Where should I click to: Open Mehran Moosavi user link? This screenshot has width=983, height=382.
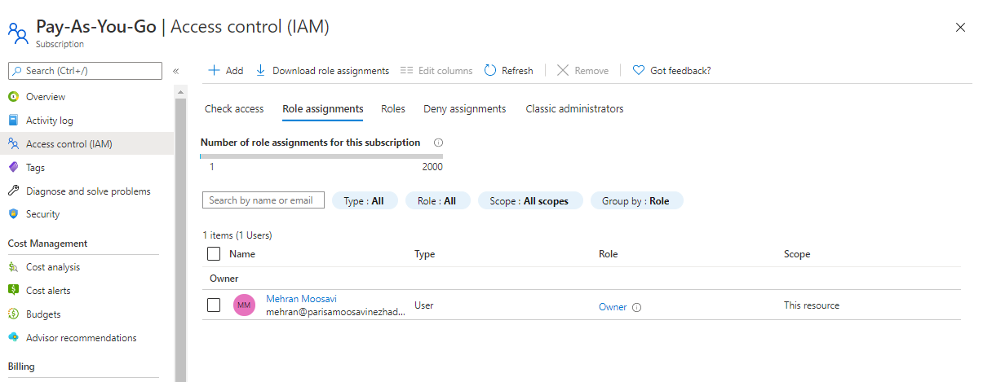(299, 299)
